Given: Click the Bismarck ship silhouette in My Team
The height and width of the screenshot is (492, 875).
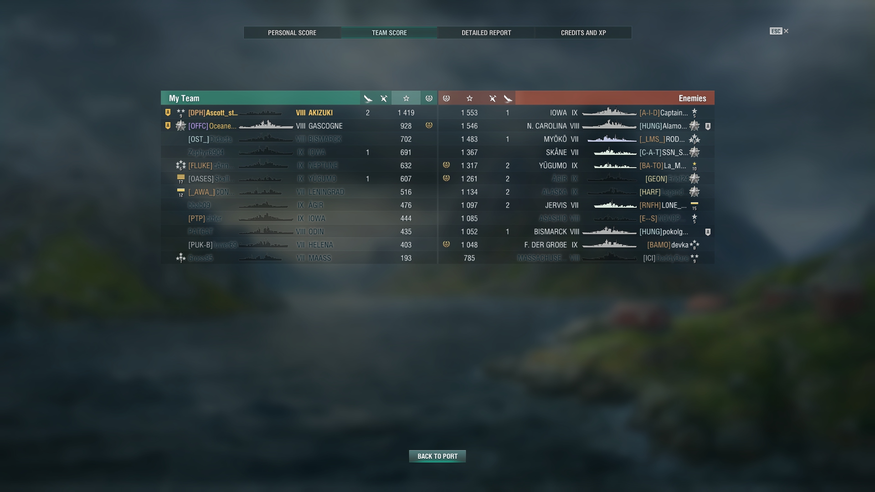Looking at the screenshot, I should (x=266, y=139).
